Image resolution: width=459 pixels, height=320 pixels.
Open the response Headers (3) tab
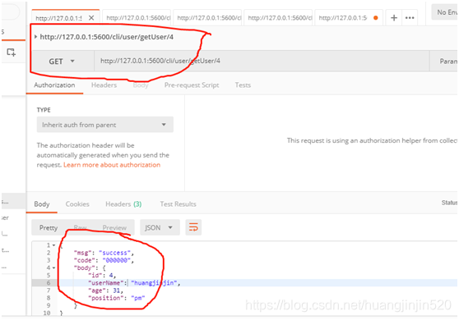(x=123, y=204)
